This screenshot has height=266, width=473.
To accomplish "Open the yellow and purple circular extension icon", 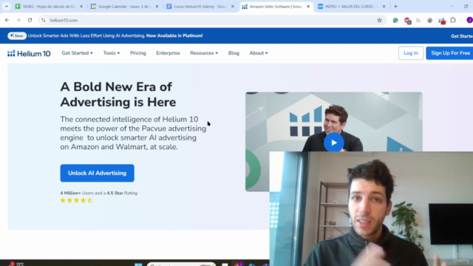I will click(x=418, y=20).
